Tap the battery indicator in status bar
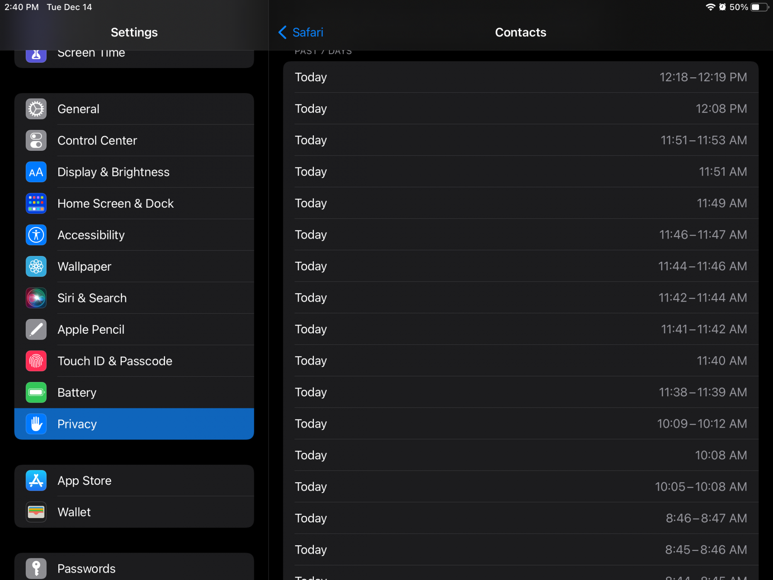The image size is (773, 580). 759,7
